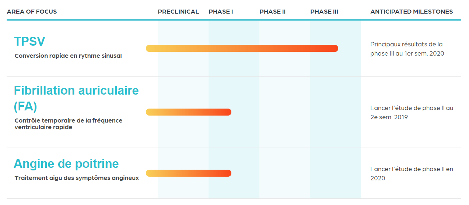Image resolution: width=469 pixels, height=205 pixels.
Task: Click the ANTICIPATED MILESTONES header
Action: click(412, 11)
